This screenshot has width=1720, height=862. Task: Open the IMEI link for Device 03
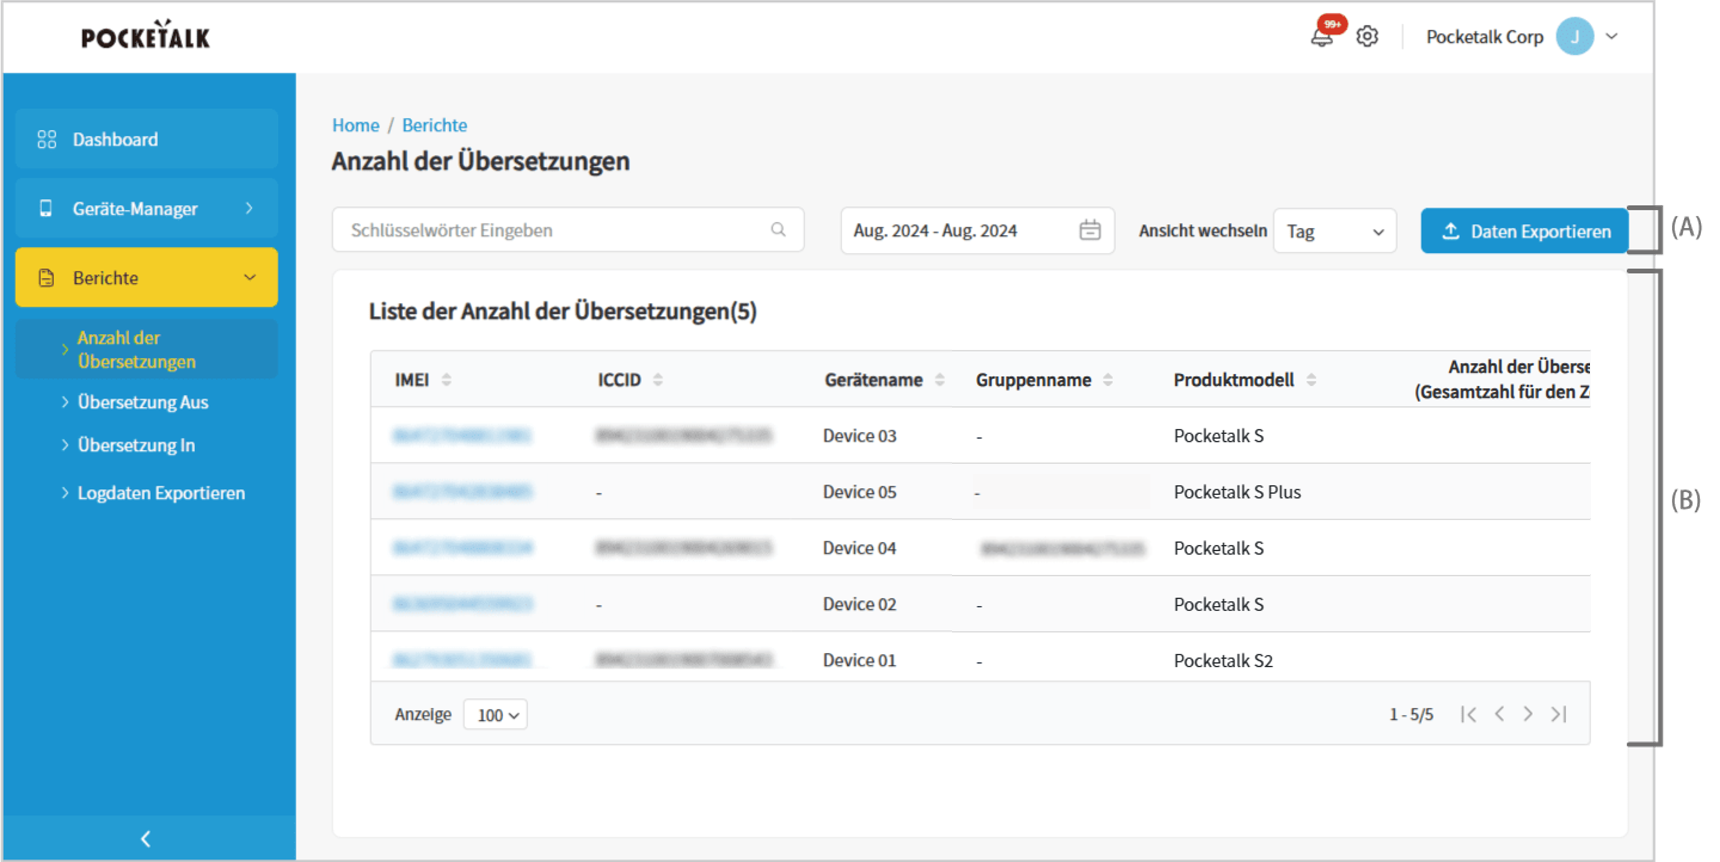coord(462,435)
